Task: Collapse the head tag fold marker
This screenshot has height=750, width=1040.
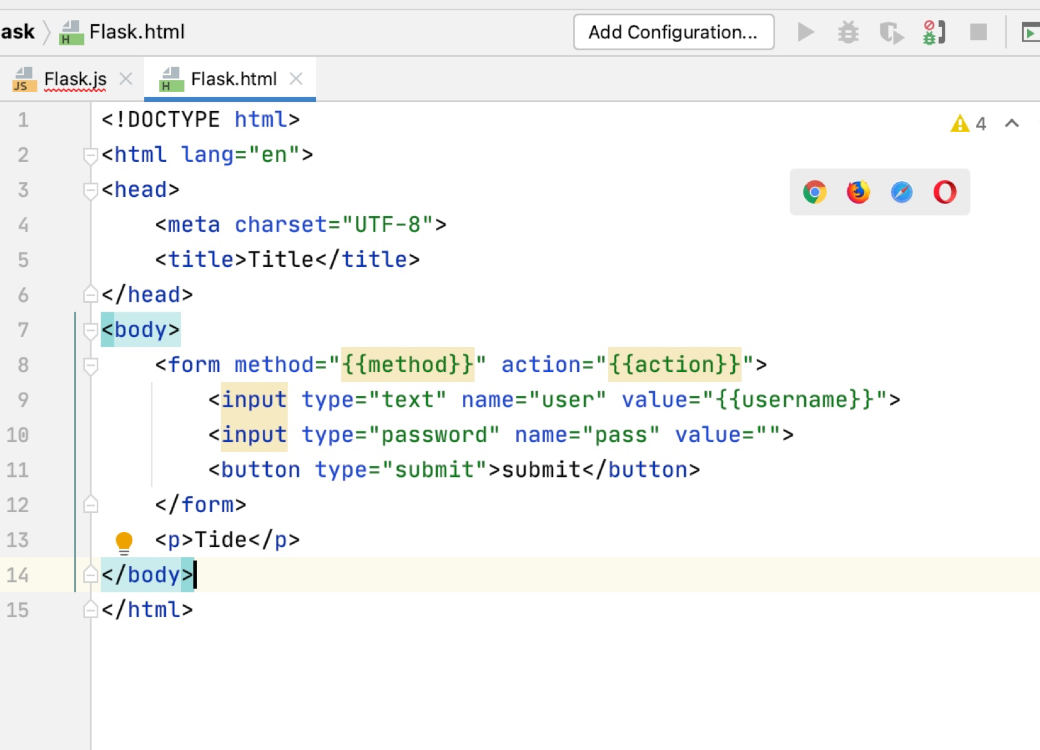Action: (x=91, y=190)
